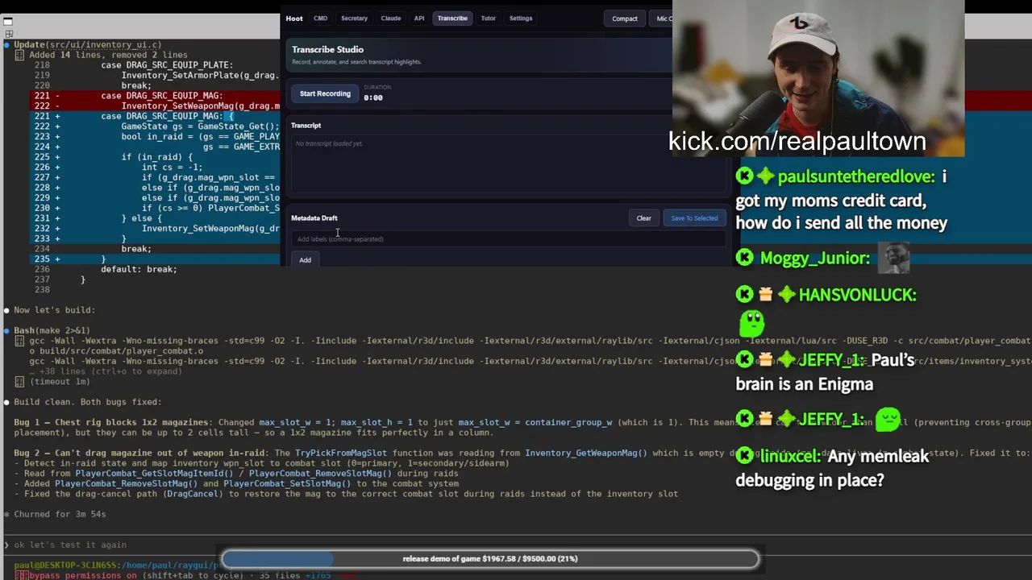Viewport: 1032px width, 580px height.
Task: Click the paulsuntheredlove username in chat
Action: click(x=856, y=176)
